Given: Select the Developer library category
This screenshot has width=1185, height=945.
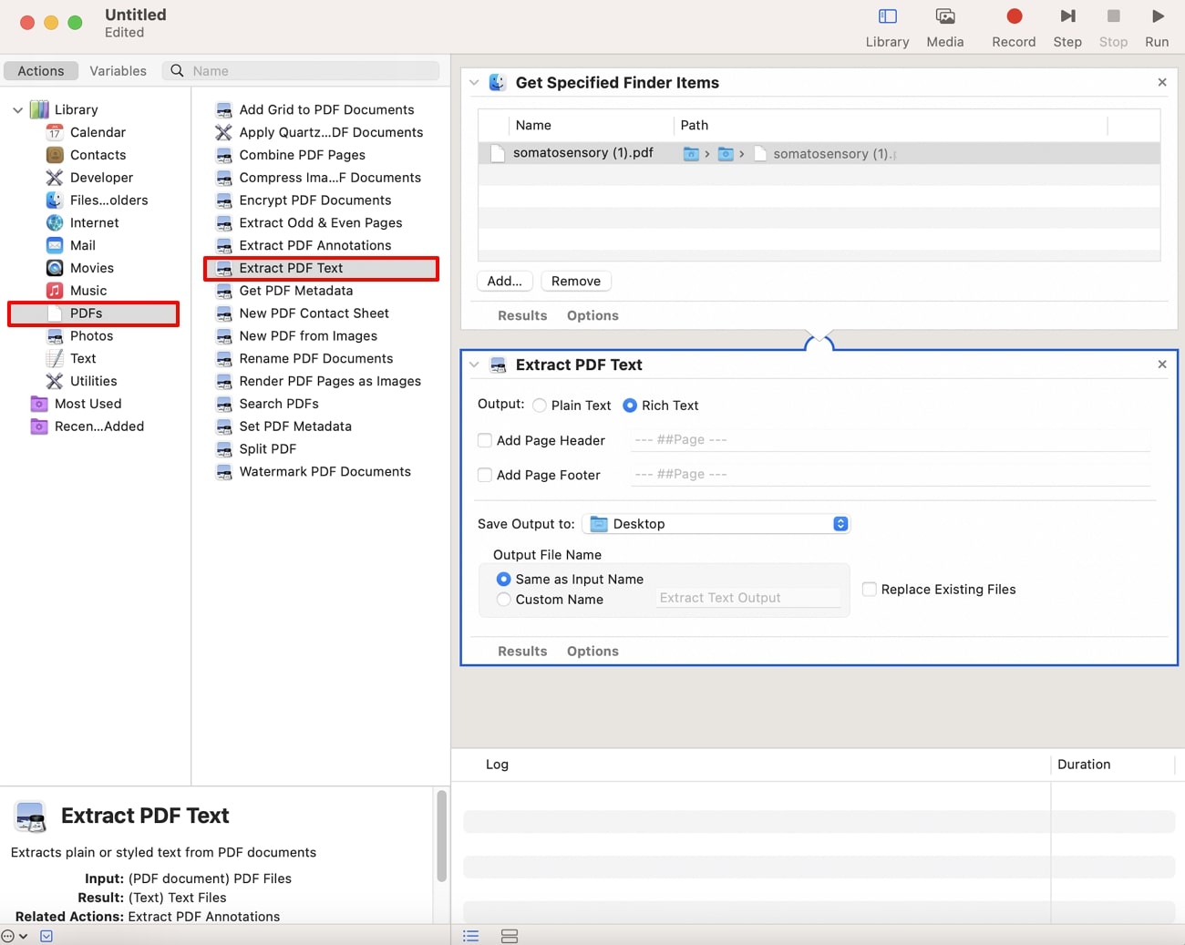Looking at the screenshot, I should pyautogui.click(x=101, y=178).
